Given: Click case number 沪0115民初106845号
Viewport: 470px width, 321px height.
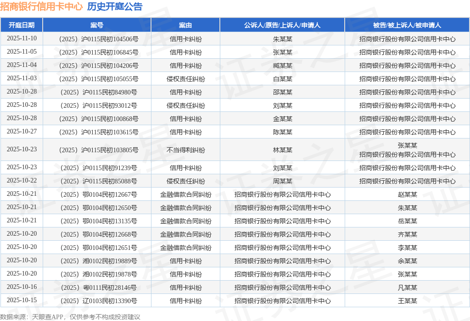Looking at the screenshot, I should coord(99,52).
